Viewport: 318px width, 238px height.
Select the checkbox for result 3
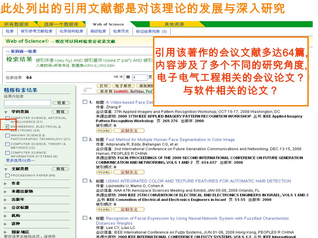click(85, 180)
